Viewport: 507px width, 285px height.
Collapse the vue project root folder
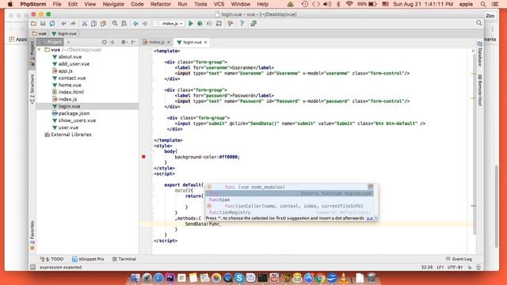pos(39,50)
